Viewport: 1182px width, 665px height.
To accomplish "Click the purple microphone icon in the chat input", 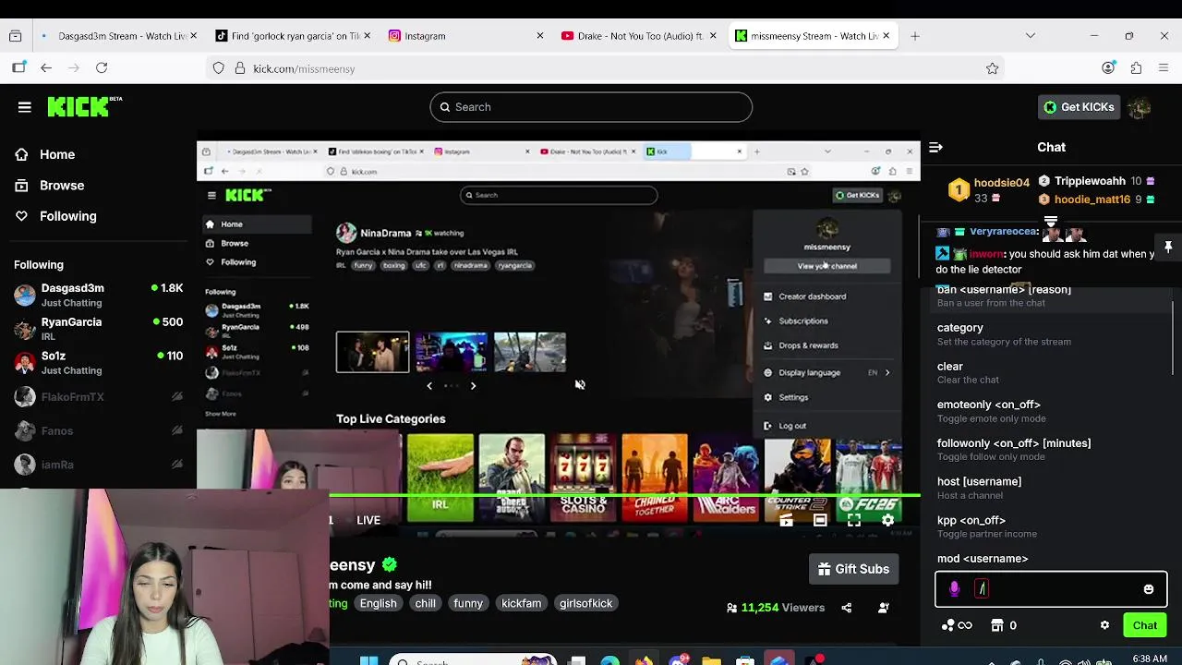I will (955, 589).
